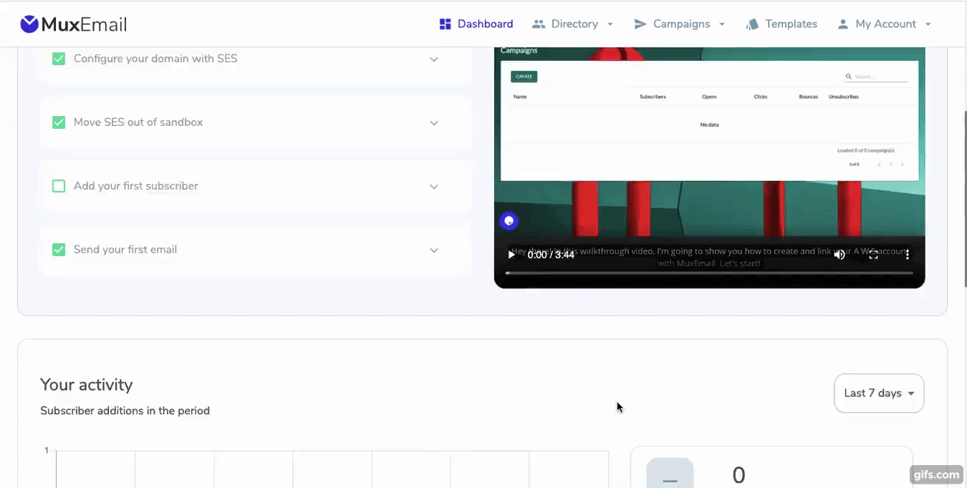This screenshot has width=967, height=488.
Task: Expand Add your first subscriber section
Action: [x=434, y=187]
